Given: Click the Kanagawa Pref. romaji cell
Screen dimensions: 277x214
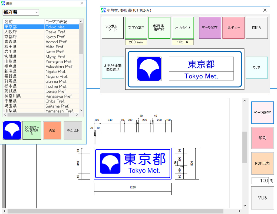Looking at the screenshot, I should (62, 96).
